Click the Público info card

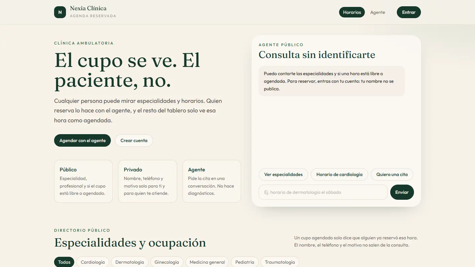coord(83,181)
